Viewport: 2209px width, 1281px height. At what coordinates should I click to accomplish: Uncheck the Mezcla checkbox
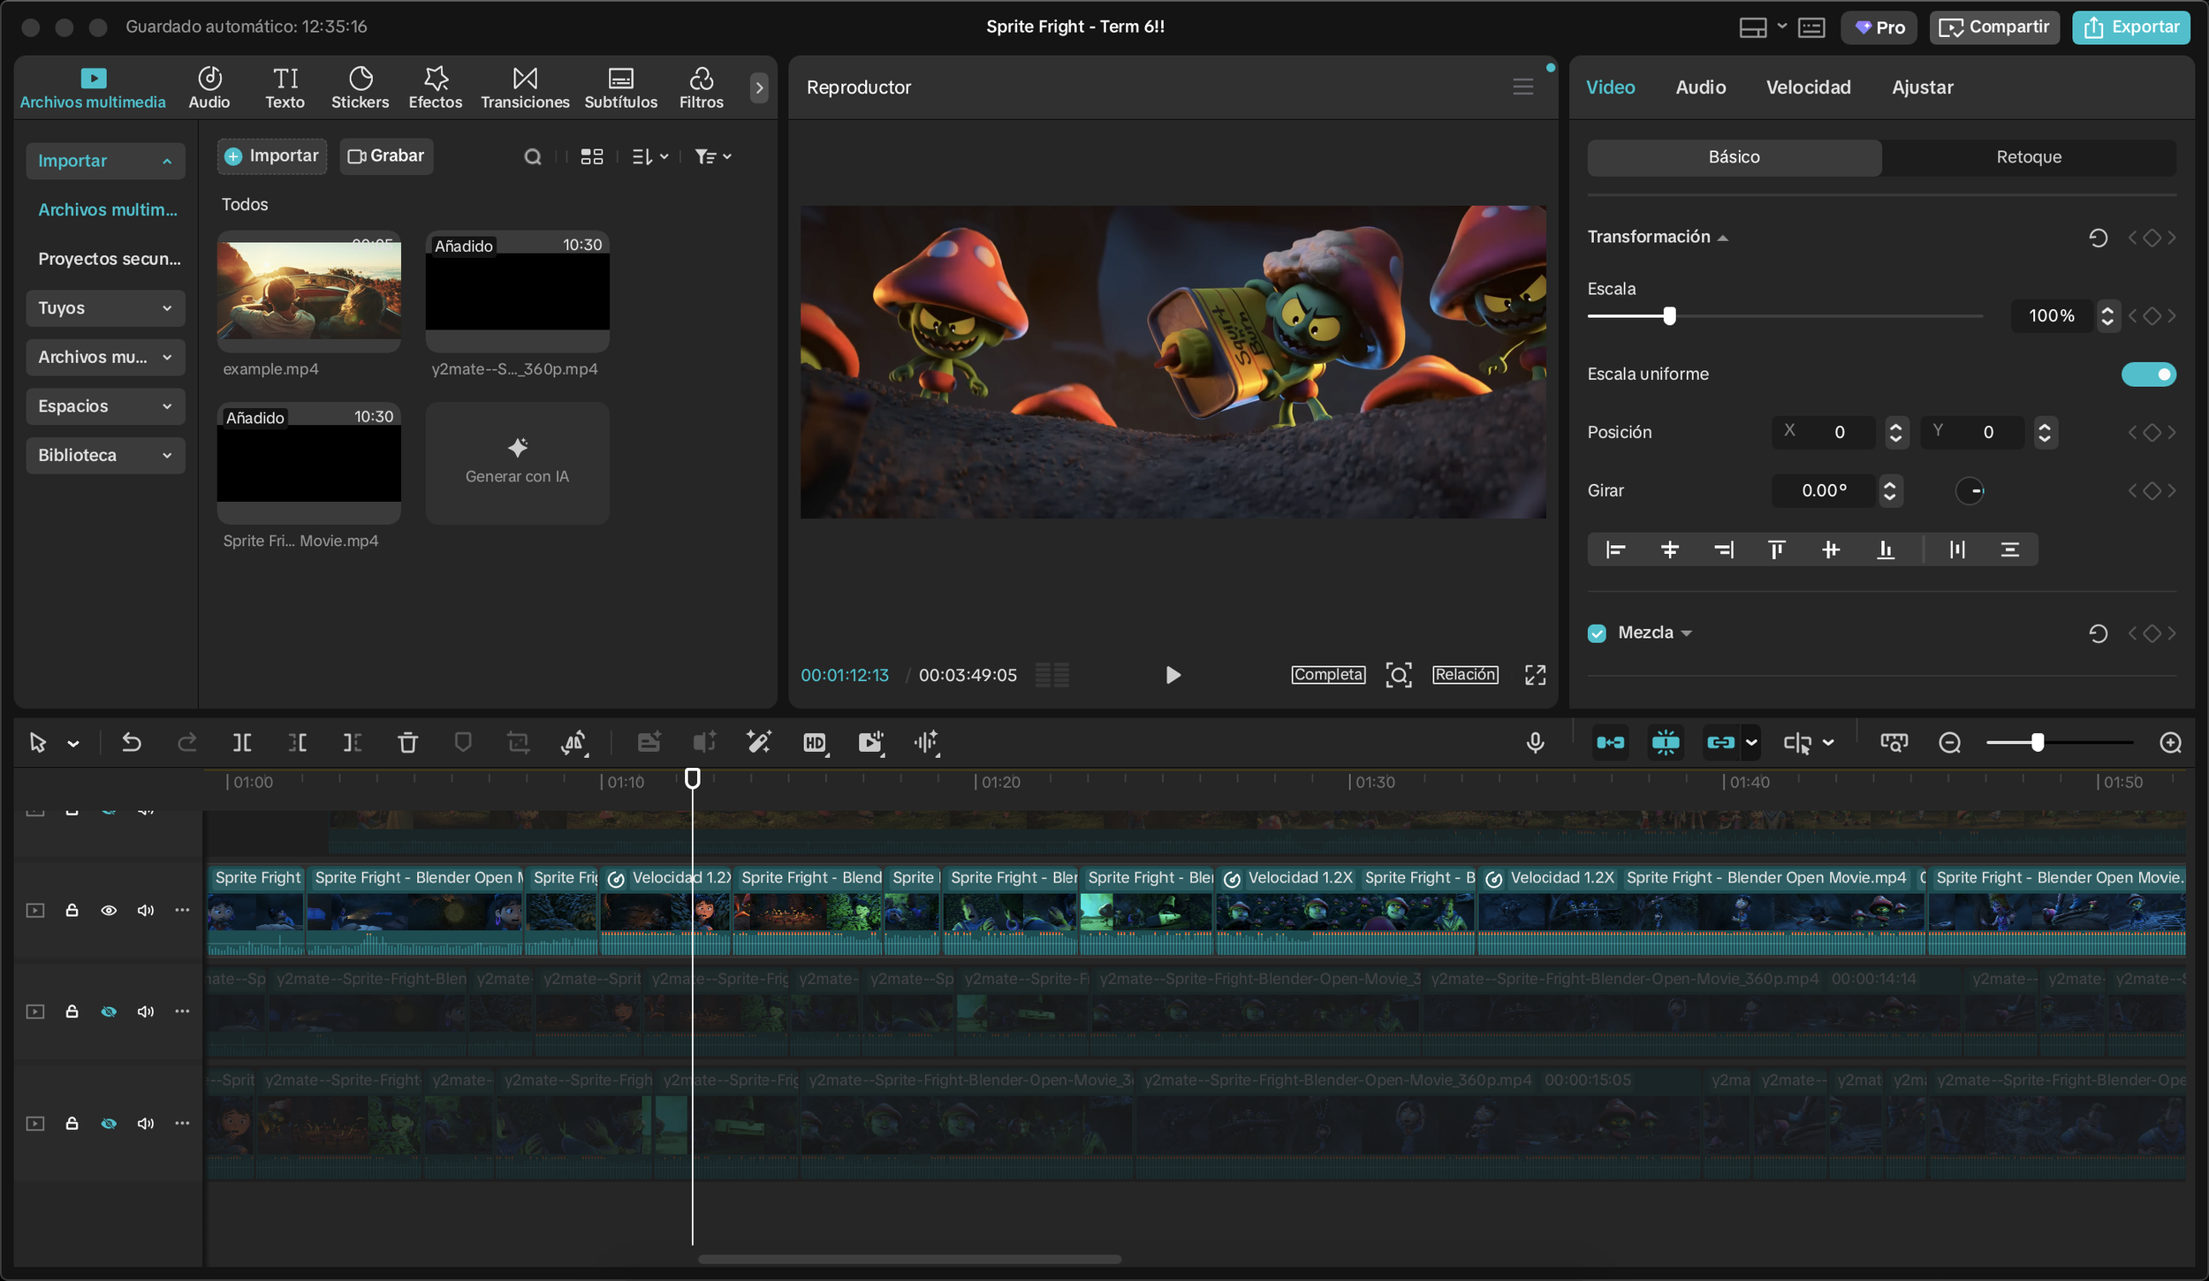click(1596, 633)
